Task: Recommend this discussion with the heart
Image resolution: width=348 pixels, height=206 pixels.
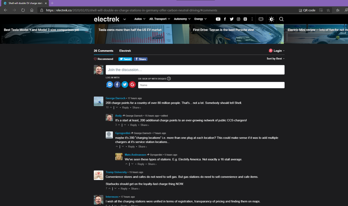Action: pos(103,59)
